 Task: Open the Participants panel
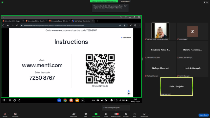click(73, 115)
